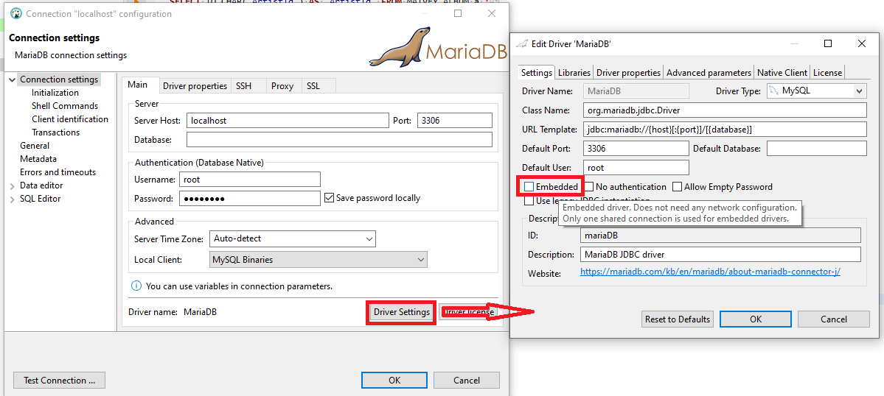Select Errors and timeouts in the tree
The width and height of the screenshot is (884, 396).
58,172
